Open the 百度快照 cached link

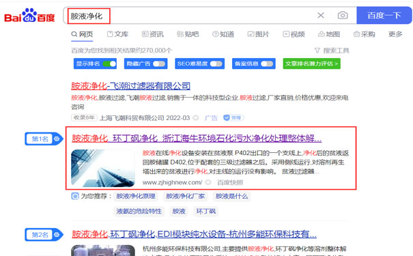coord(230,182)
